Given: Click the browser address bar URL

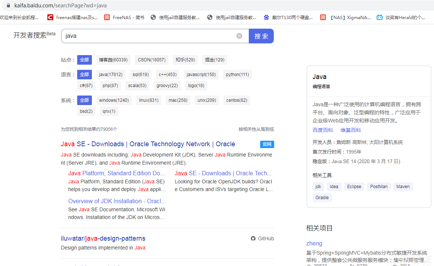Looking at the screenshot, I should [60, 6].
